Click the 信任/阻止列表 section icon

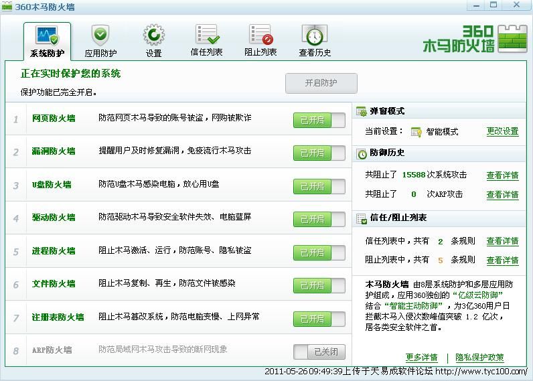(362, 218)
